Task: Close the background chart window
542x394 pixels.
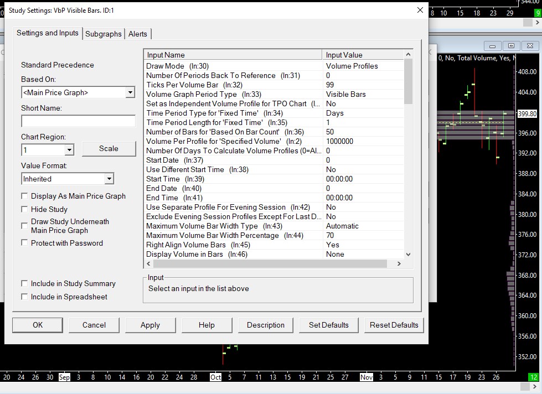Action: tap(530, 46)
